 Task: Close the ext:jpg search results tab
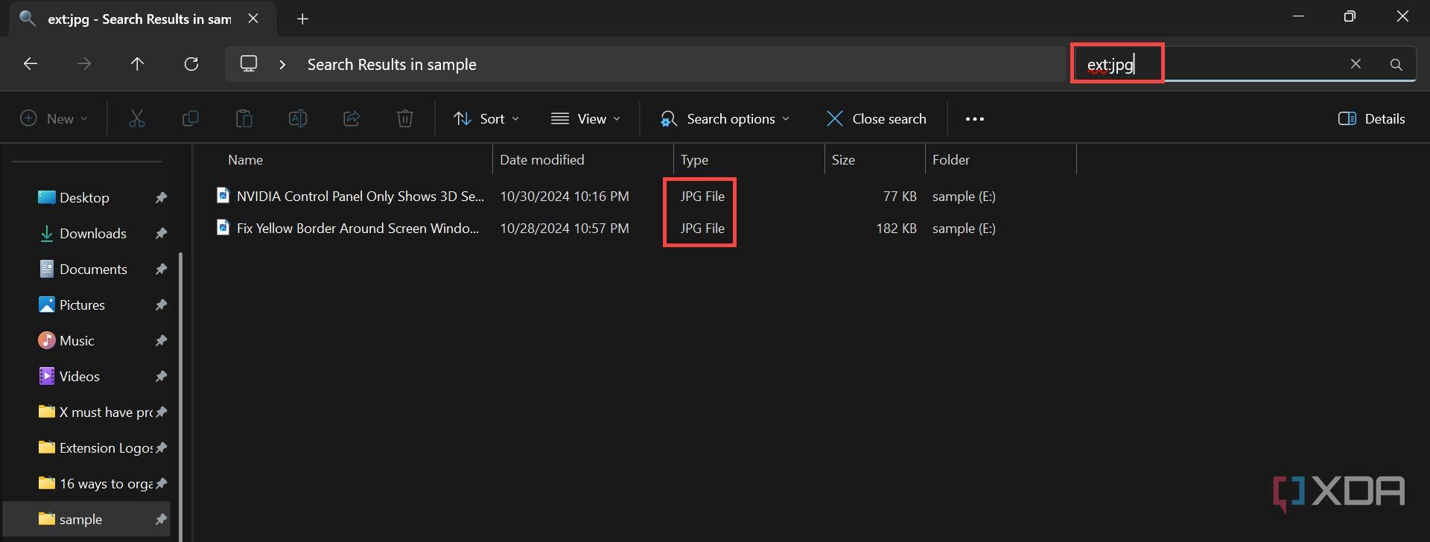tap(253, 19)
